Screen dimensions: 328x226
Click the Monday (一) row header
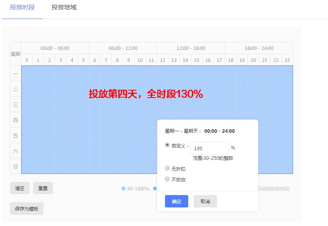click(15, 73)
